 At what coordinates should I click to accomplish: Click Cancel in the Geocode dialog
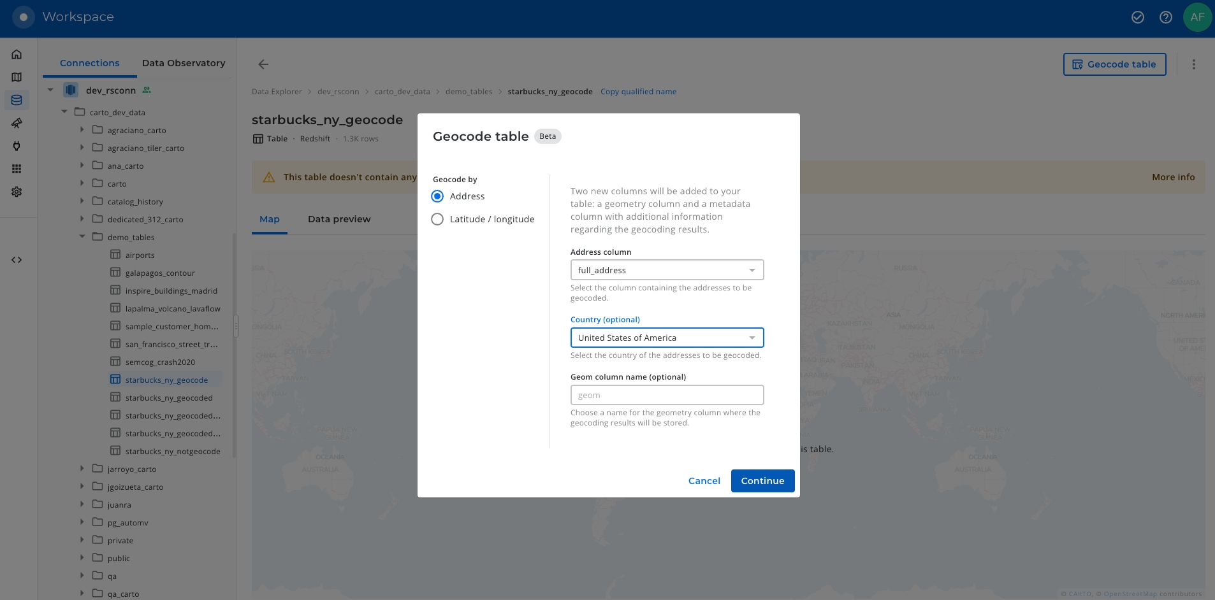[x=704, y=481]
